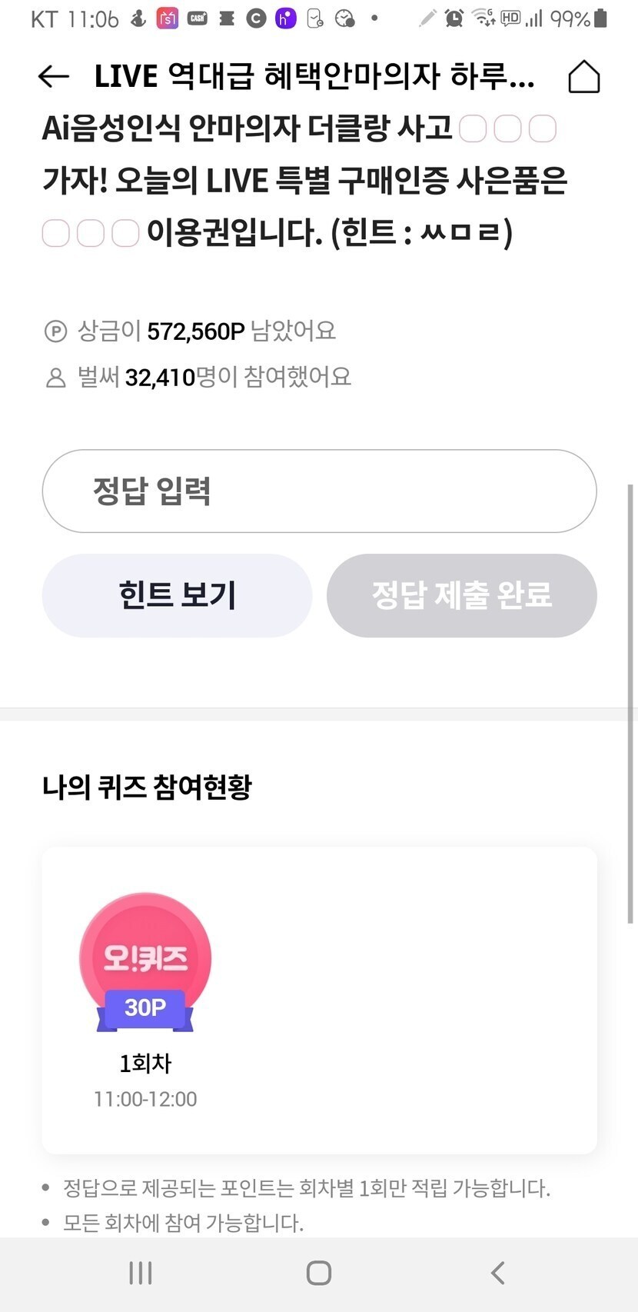This screenshot has height=1312, width=638.
Task: Click the person icon beside 벌써
Action: (x=55, y=378)
